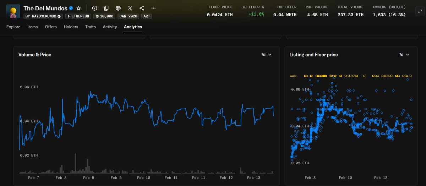The image size is (426, 186).
Task: Open creator RAYD3LMUNDO profile link
Action: pos(43,16)
